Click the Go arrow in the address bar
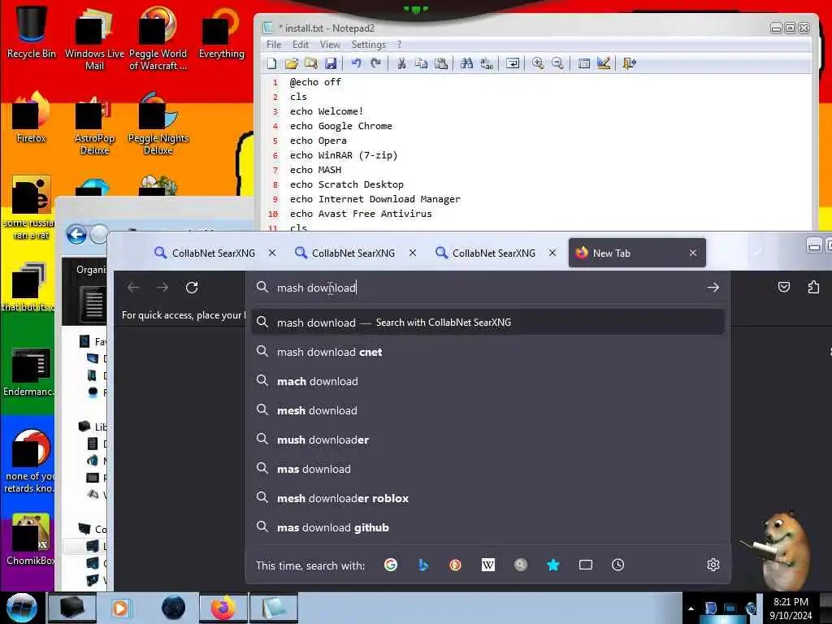The width and height of the screenshot is (832, 624). coord(713,288)
